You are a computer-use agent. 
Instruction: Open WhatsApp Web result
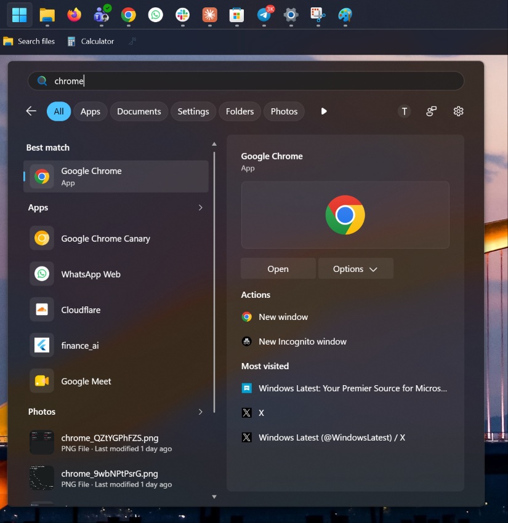point(116,274)
